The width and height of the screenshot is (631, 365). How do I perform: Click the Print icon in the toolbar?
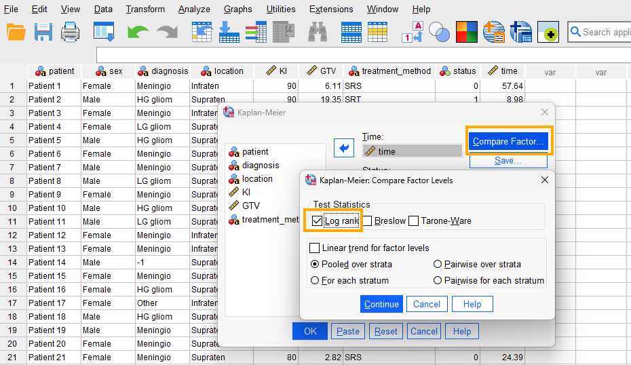[71, 32]
